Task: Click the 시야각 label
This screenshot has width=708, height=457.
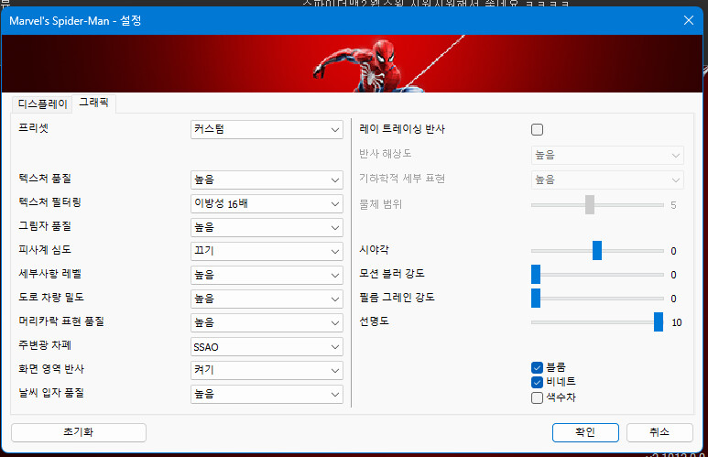Action: pyautogui.click(x=374, y=250)
